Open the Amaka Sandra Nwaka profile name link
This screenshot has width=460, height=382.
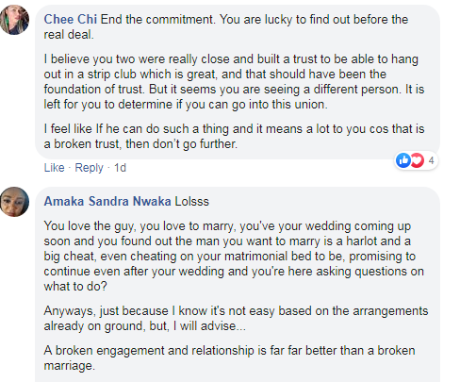click(107, 201)
